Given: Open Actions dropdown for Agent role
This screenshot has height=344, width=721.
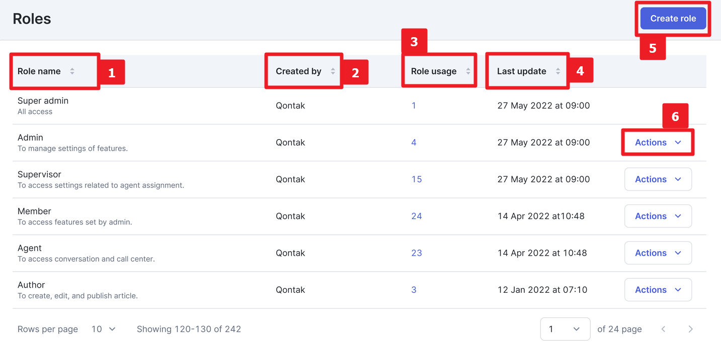Looking at the screenshot, I should 658,253.
